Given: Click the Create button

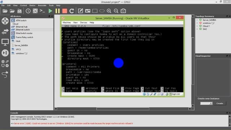Looking at the screenshot, I should click(220, 103).
